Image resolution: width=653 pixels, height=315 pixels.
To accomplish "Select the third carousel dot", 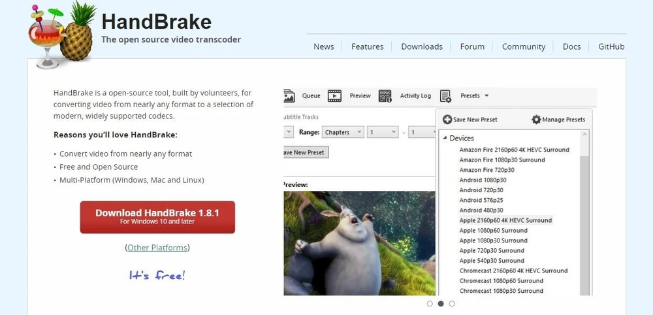I will pos(452,304).
